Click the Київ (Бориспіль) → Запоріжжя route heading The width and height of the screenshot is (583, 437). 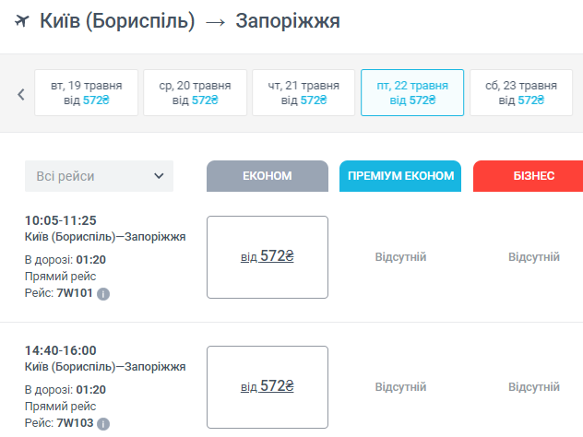tap(190, 21)
